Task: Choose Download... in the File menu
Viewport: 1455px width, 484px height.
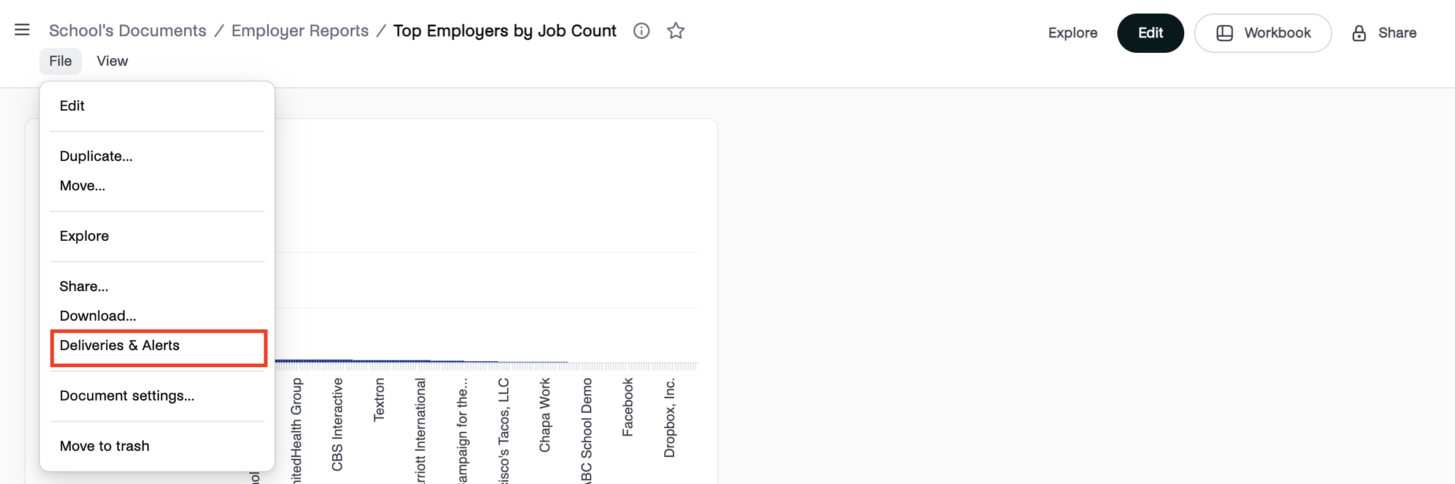Action: tap(157, 316)
